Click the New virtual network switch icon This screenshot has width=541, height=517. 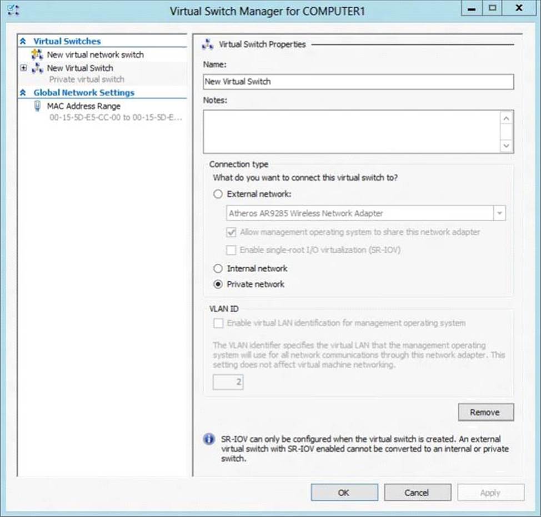37,54
